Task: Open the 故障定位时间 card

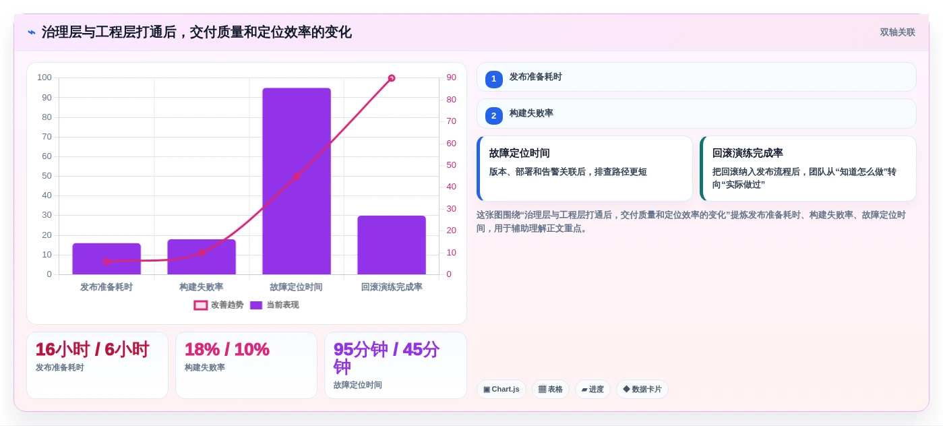Action: pos(584,169)
